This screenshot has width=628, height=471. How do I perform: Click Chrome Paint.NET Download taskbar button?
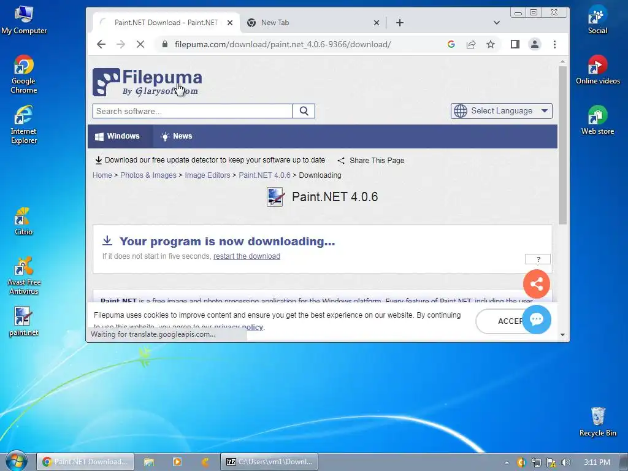pos(85,462)
